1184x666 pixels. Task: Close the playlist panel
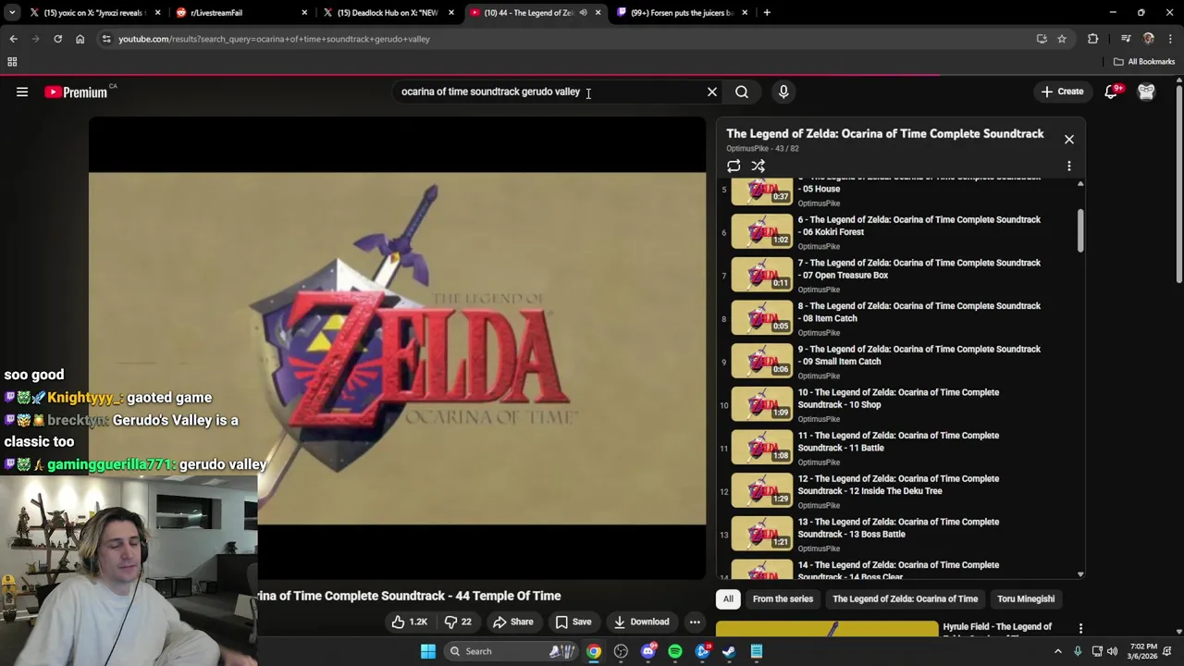pyautogui.click(x=1069, y=139)
